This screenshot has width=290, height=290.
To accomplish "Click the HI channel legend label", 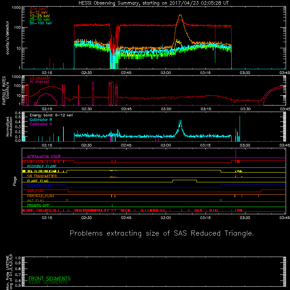I will [x=39, y=82].
